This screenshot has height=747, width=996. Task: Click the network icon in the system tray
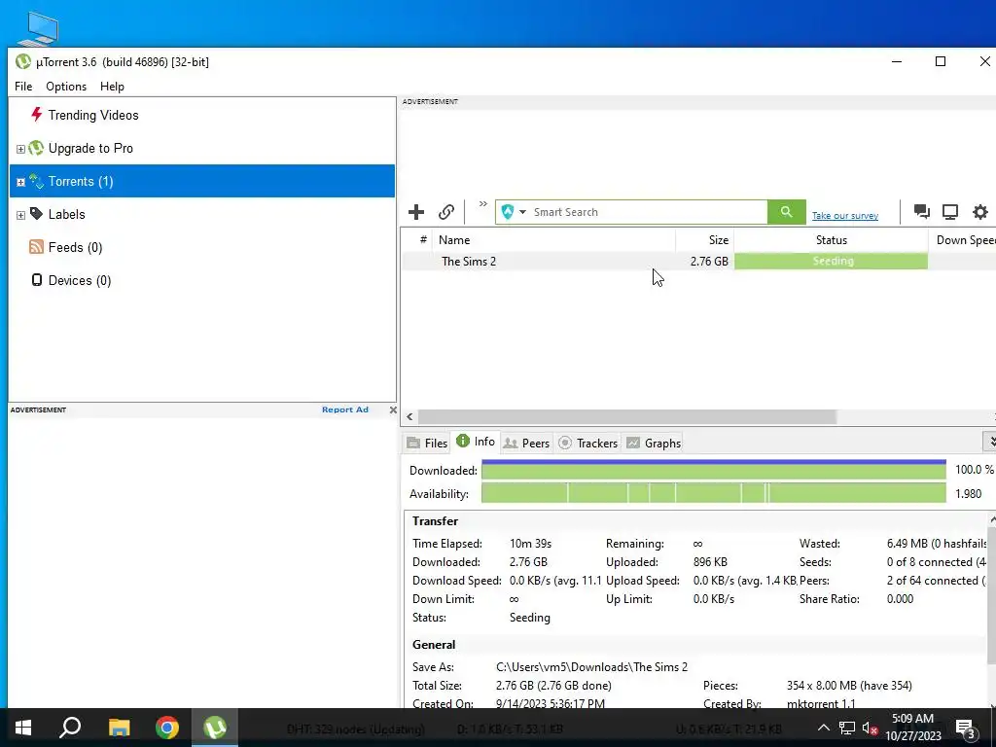pyautogui.click(x=847, y=728)
